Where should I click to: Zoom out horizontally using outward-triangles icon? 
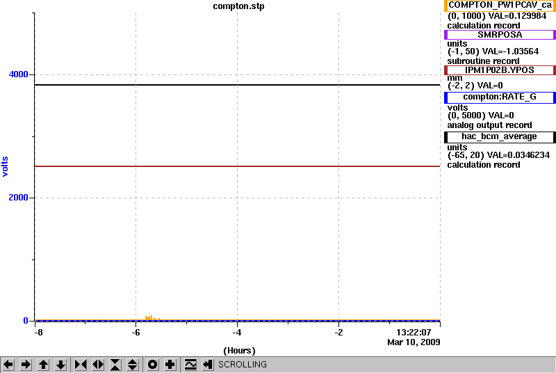point(98,365)
